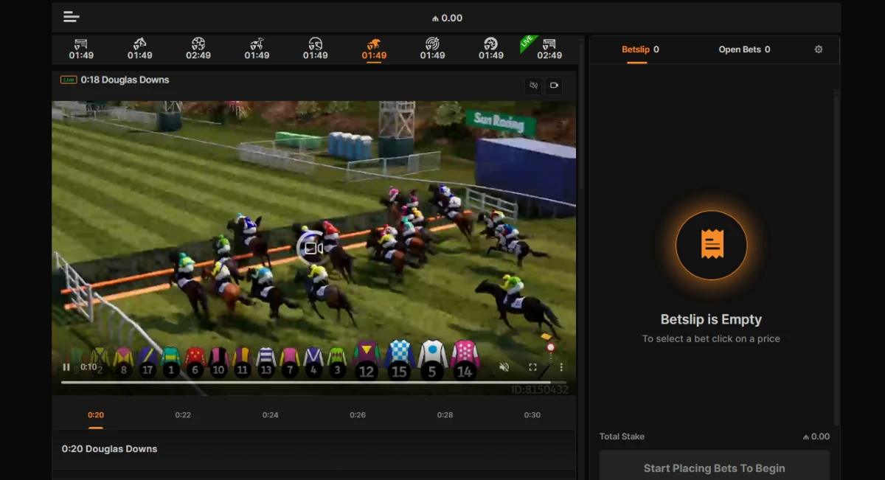
Task: Switch to the 0:28 race tab
Action: click(445, 415)
